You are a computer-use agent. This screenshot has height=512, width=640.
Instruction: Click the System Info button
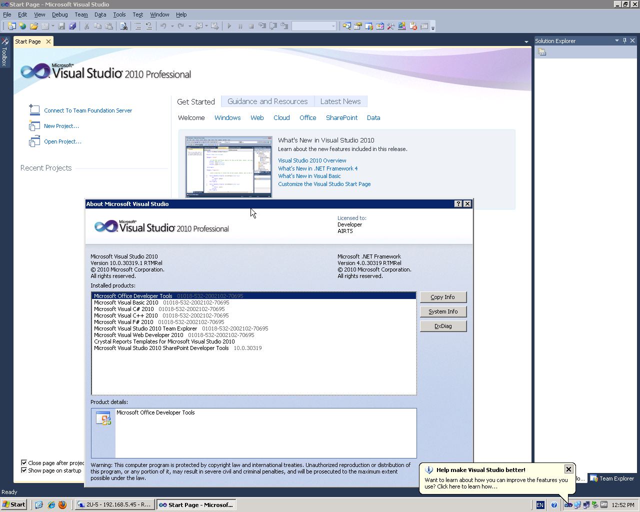click(x=443, y=311)
